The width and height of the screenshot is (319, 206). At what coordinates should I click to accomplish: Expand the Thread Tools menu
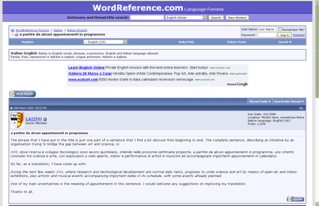pos(260,101)
